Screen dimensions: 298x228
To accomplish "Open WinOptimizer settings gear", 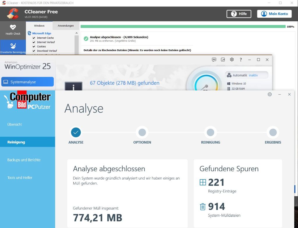I will 232,60.
